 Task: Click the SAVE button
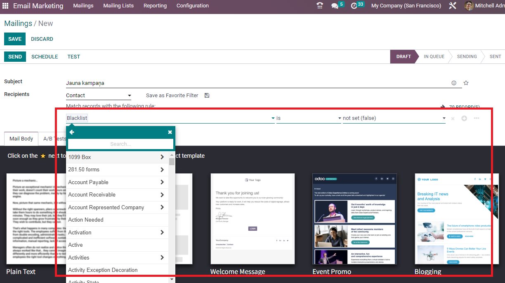(15, 39)
